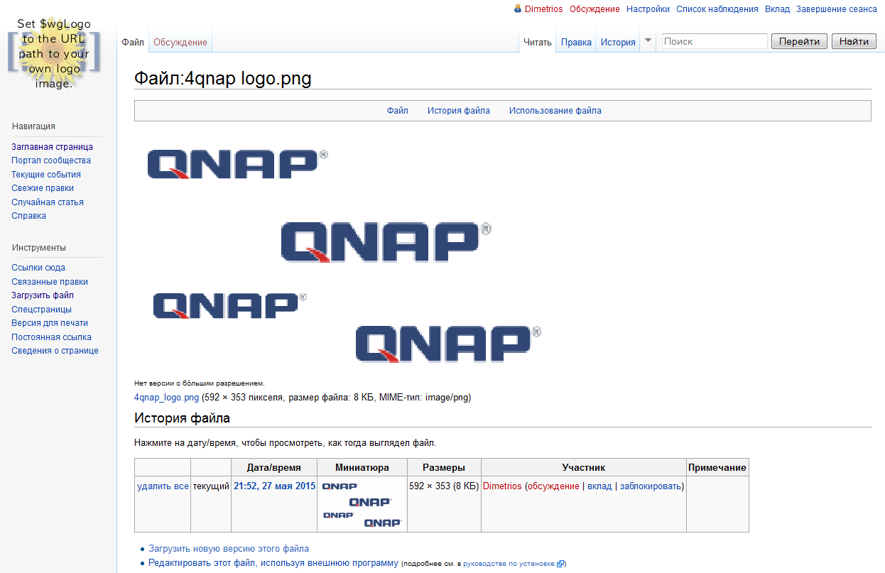Screen dimensions: 885x573
Task: Click Редактировать этот файл, используя внешнюю программу
Action: coord(273,563)
